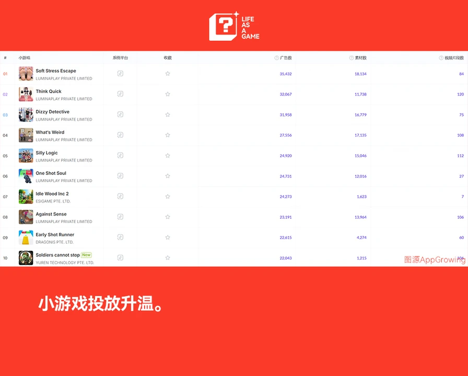
Task: Click help icon beside 视频片段数 header
Action: tap(441, 58)
